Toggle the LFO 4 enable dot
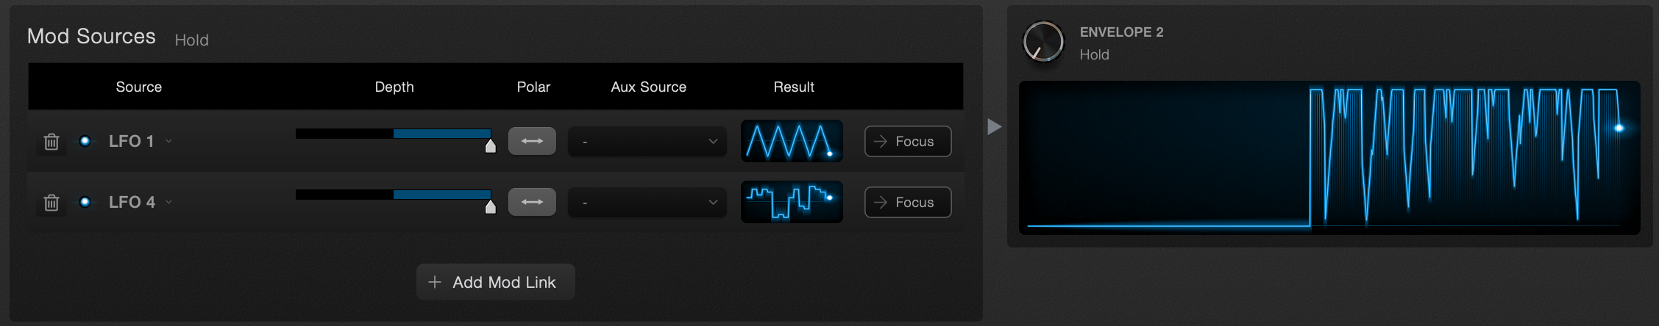Image resolution: width=1659 pixels, height=326 pixels. pyautogui.click(x=85, y=202)
